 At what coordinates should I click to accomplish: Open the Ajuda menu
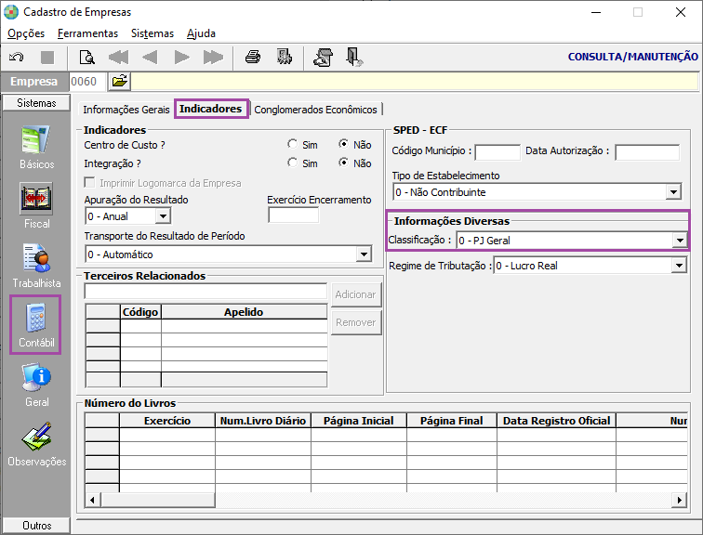(201, 33)
